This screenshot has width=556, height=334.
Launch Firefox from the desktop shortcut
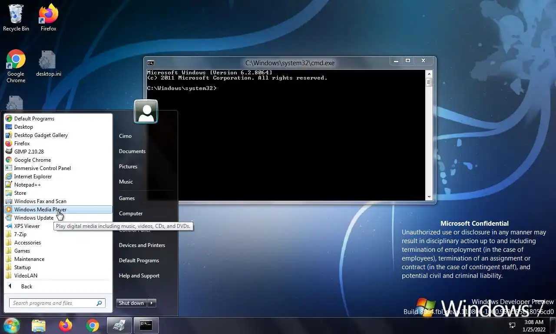48,17
